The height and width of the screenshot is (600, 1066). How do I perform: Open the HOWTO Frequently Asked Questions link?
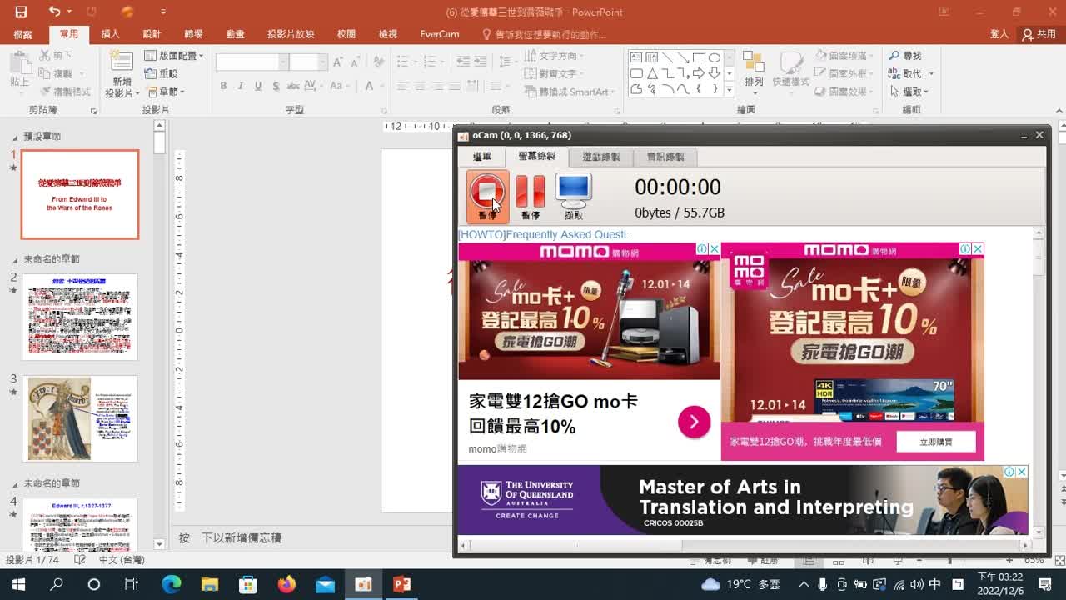pos(545,235)
